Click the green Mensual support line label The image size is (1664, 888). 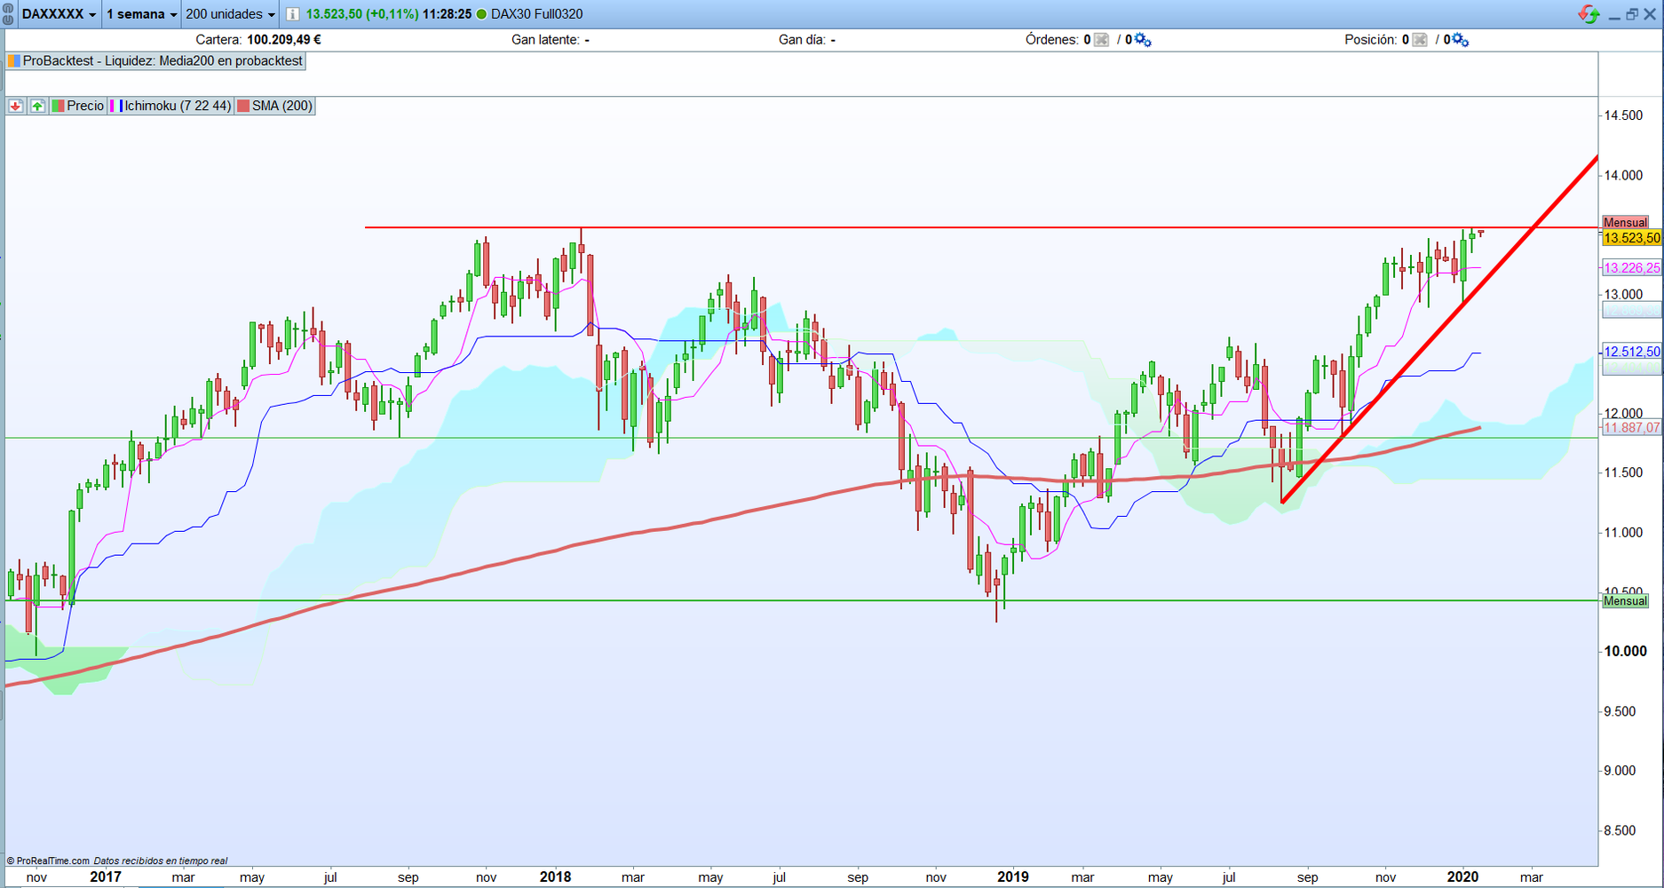coord(1625,601)
